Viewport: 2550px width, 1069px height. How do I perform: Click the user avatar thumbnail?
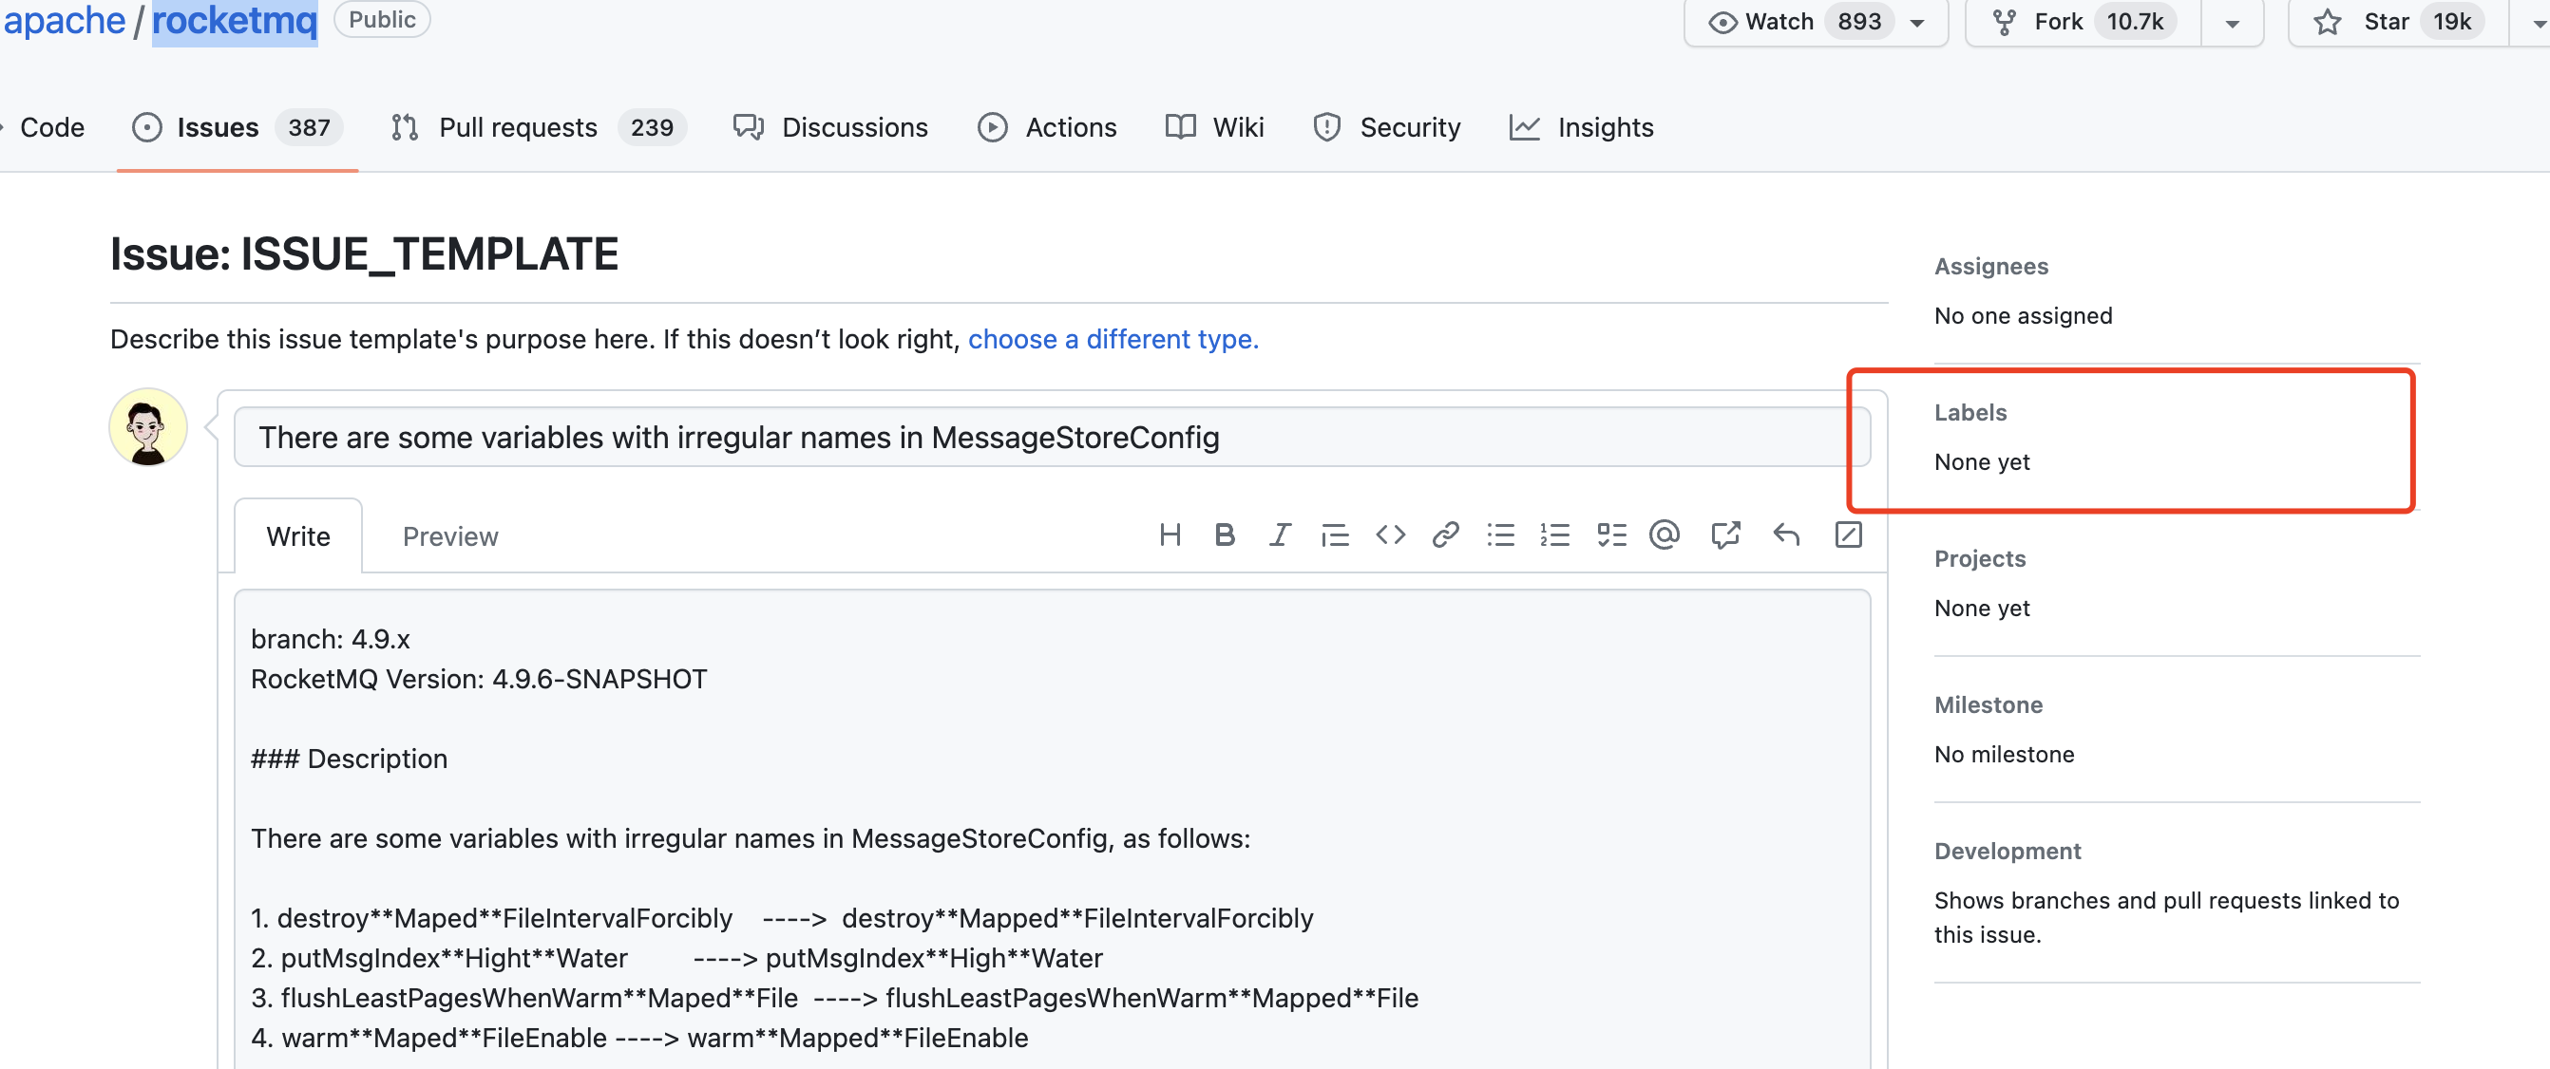pyautogui.click(x=148, y=427)
